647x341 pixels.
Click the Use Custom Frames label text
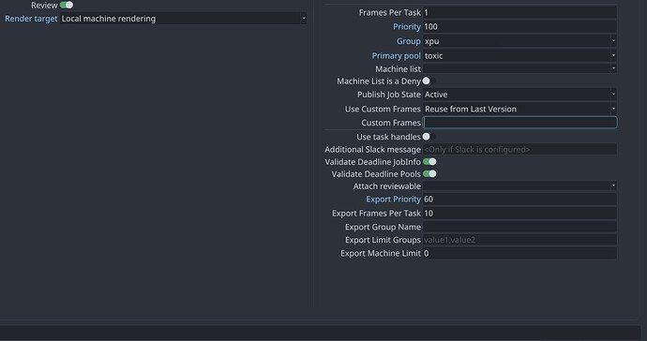point(383,109)
